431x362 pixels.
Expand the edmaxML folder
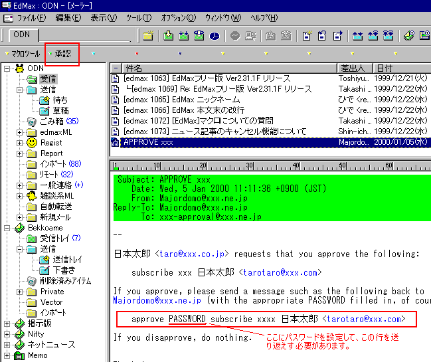click(x=20, y=132)
